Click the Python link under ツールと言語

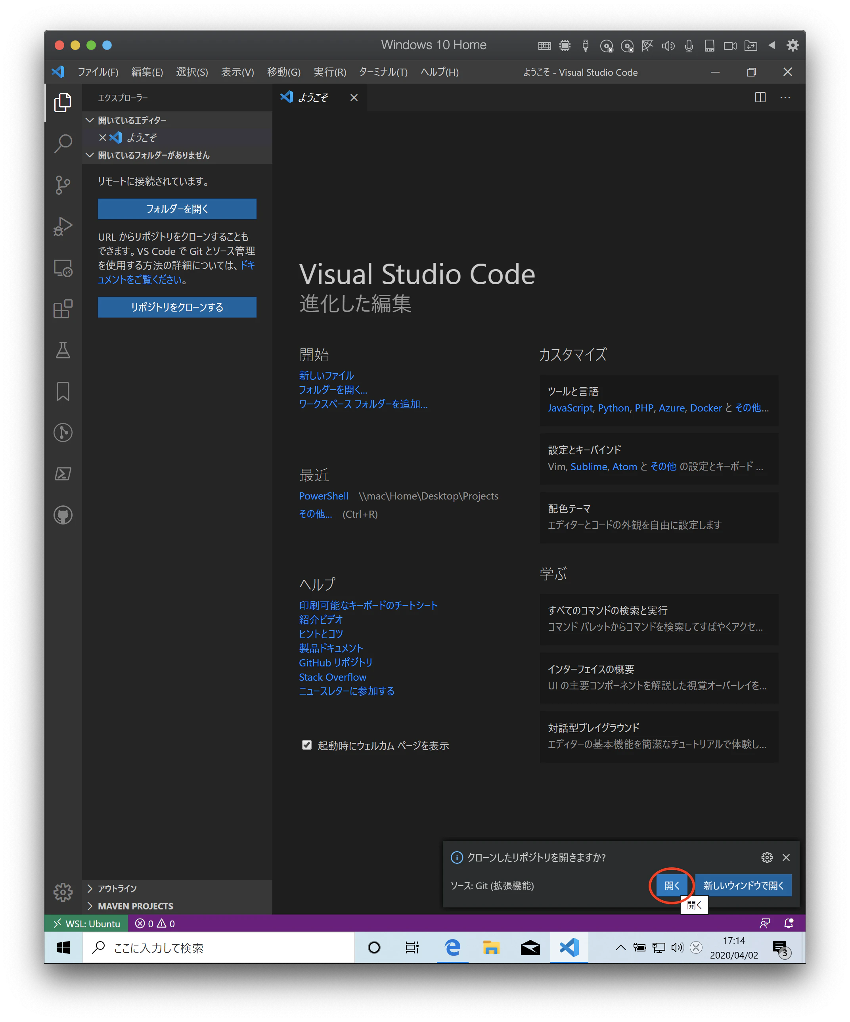click(x=613, y=408)
